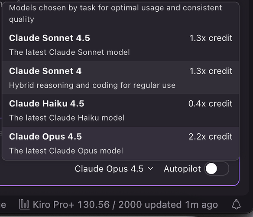Image resolution: width=253 pixels, height=217 pixels.
Task: Click the 2.2x credit label for Opus
Action: point(211,137)
